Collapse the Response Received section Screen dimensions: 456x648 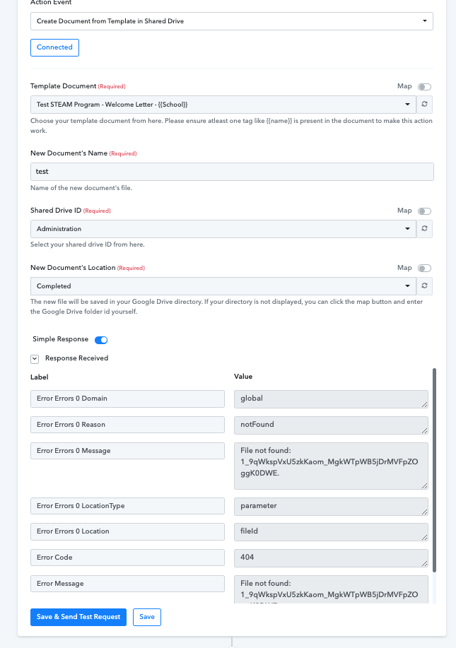click(x=35, y=359)
